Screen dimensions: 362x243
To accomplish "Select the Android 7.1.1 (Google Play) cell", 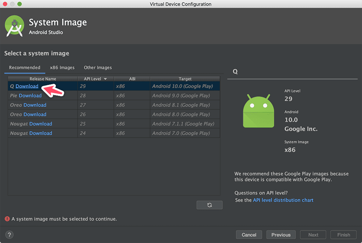I will (185, 124).
